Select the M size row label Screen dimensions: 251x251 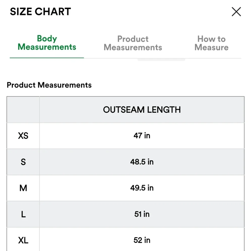tap(23, 188)
